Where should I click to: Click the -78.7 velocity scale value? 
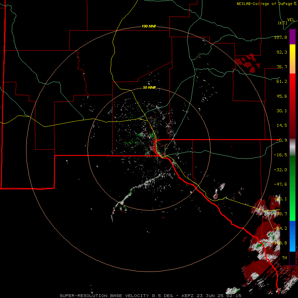pos(280,214)
